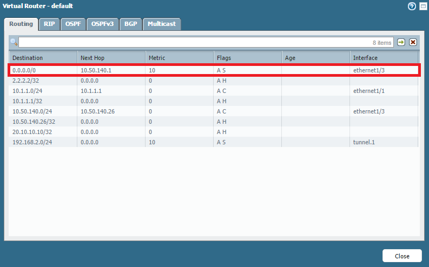Select destination 192.168.2.0/24
429x267 pixels.
click(32, 142)
